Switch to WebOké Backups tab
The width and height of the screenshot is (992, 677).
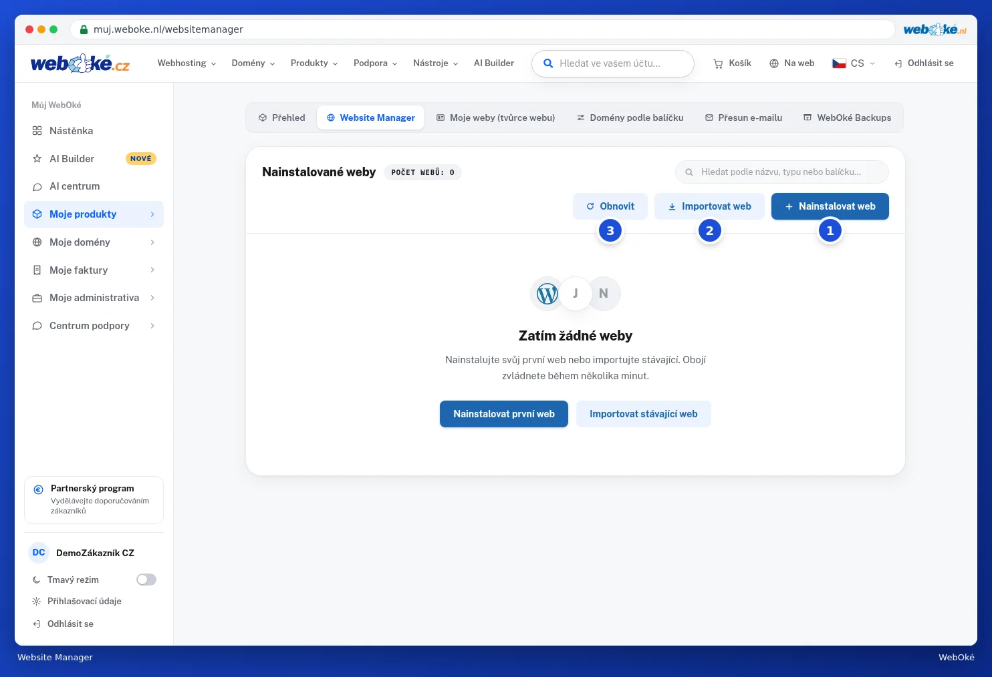(847, 118)
